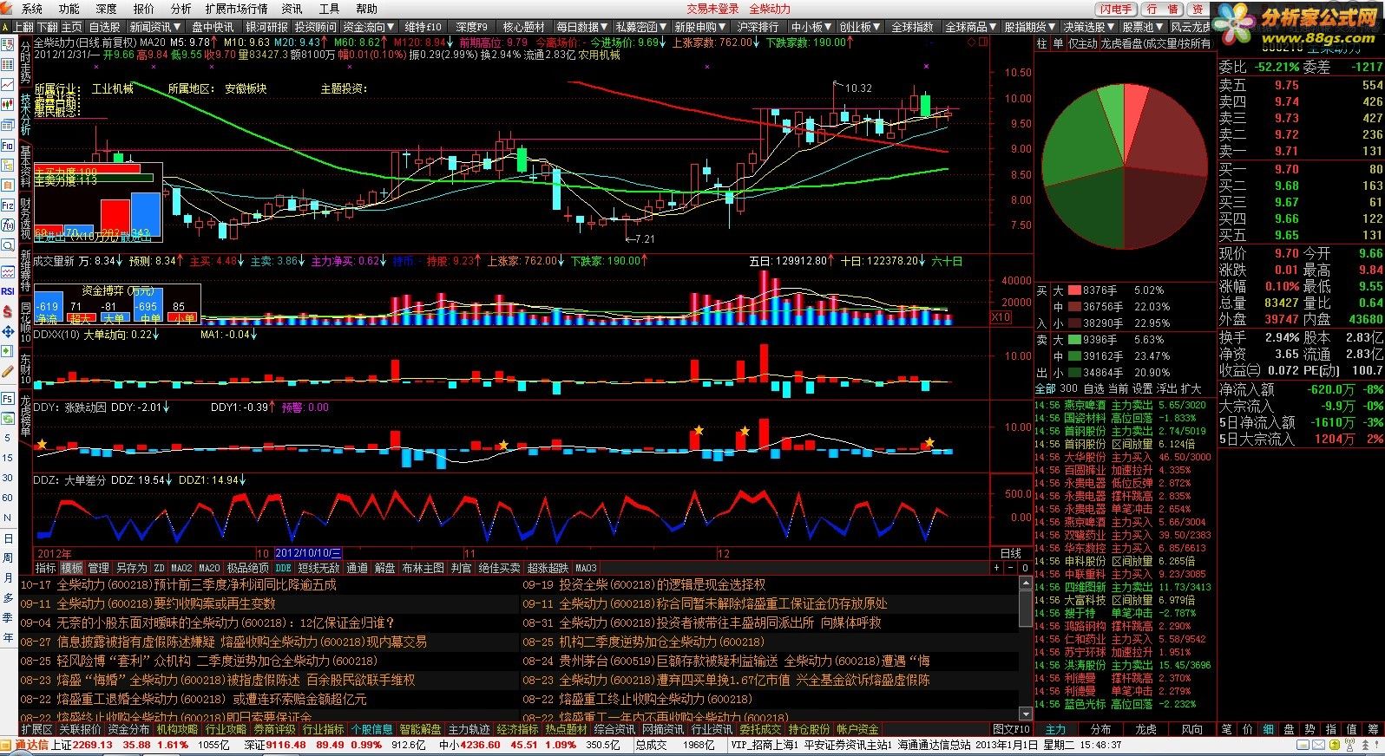Select the N-period sidebar icon

pyautogui.click(x=8, y=518)
